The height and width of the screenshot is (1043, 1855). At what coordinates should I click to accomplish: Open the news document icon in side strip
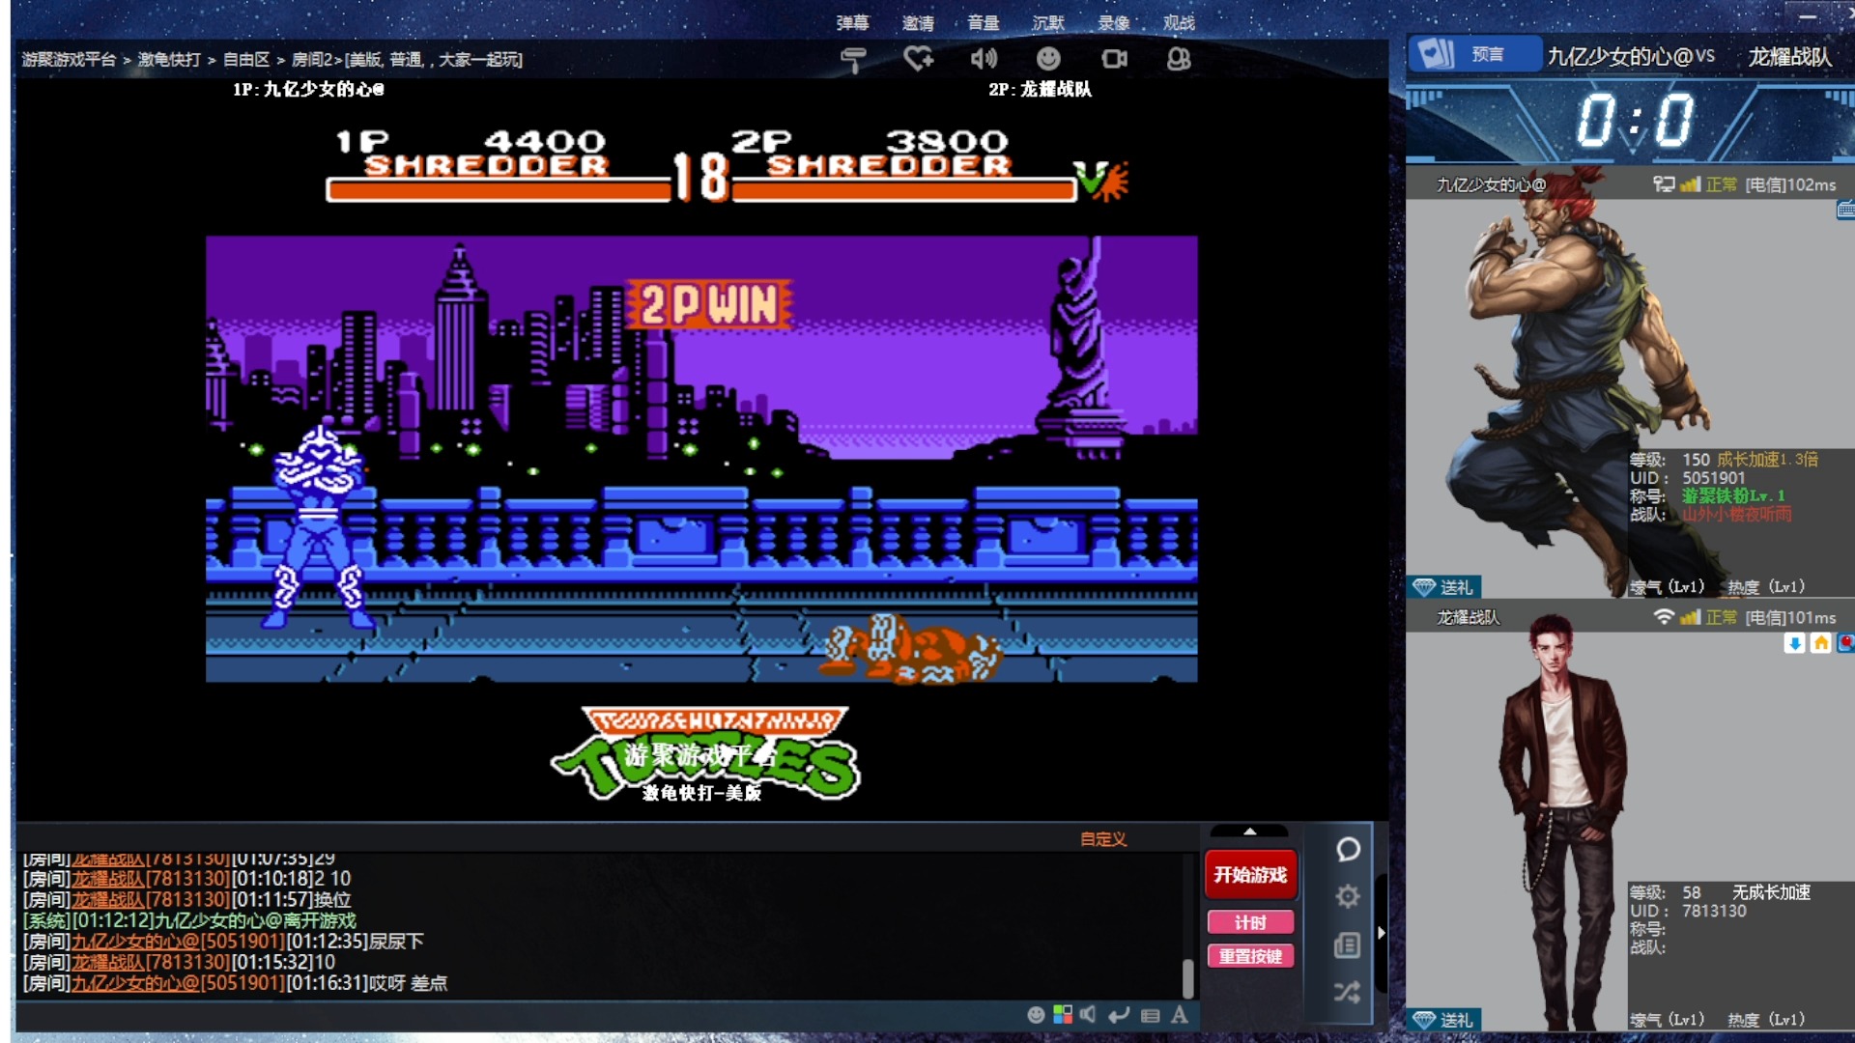point(1348,944)
